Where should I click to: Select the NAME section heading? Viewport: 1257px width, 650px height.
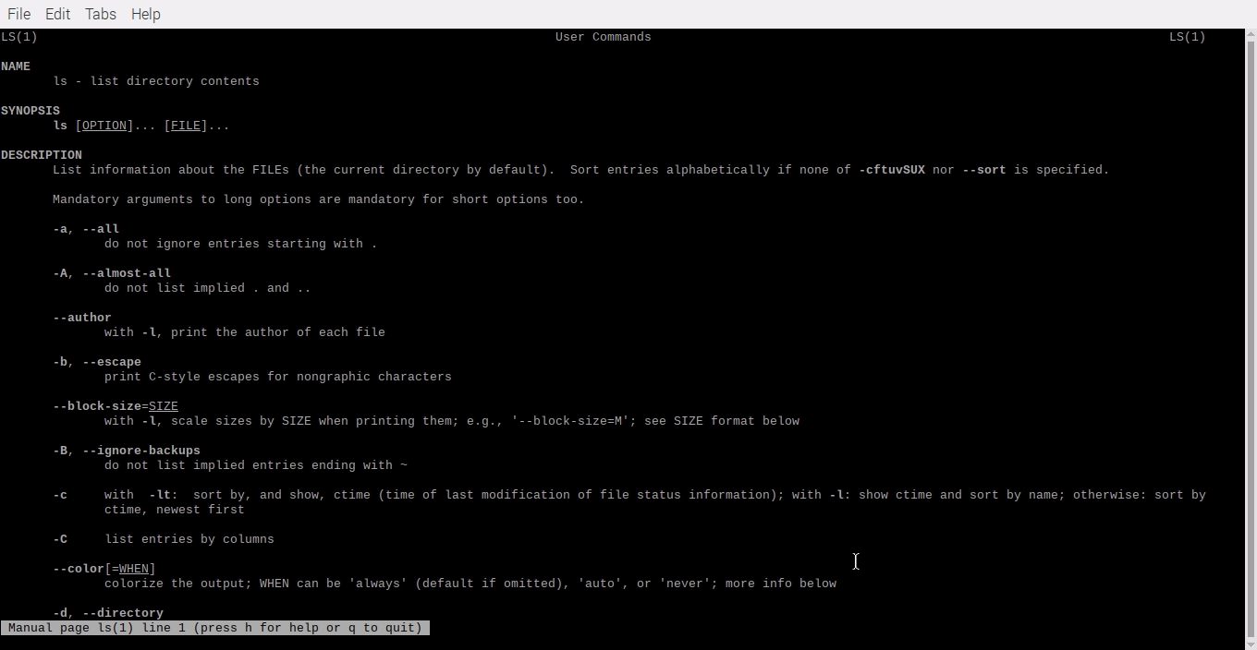click(x=16, y=66)
